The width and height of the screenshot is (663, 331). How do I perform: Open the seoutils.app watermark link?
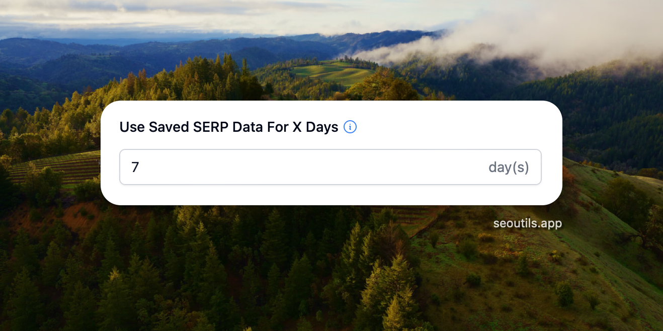click(527, 223)
